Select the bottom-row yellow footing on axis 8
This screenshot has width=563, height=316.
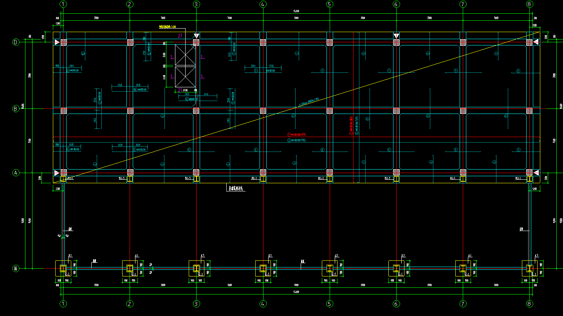pyautogui.click(x=529, y=269)
